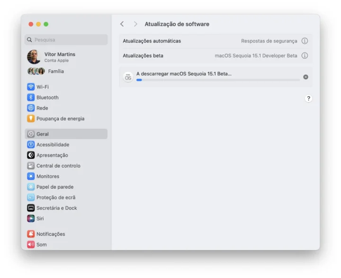341x278 pixels.
Task: Select Secretária e Dock label
Action: coord(57,208)
